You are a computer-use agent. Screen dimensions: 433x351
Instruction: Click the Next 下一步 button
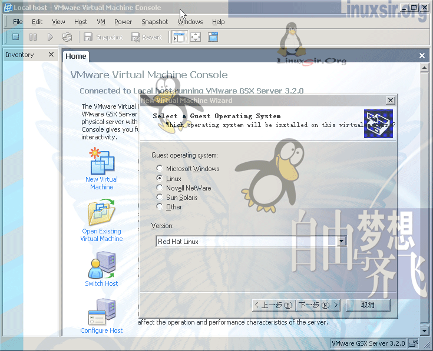coord(318,305)
